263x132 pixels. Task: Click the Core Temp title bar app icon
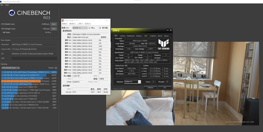click(63, 20)
